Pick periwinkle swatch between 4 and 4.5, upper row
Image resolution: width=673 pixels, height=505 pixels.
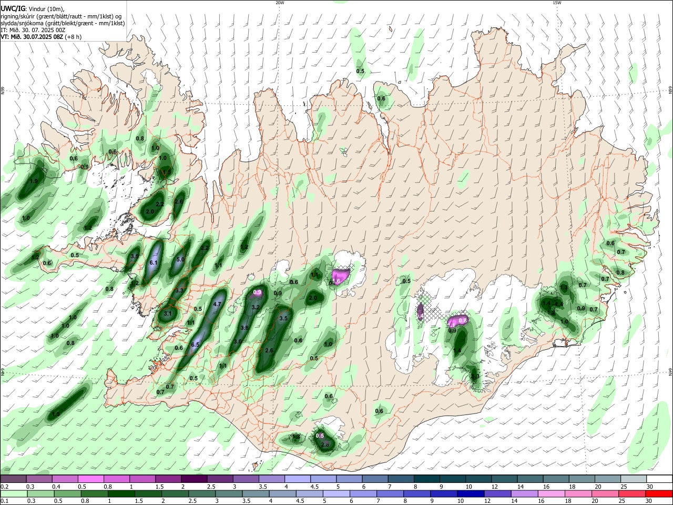(x=297, y=479)
